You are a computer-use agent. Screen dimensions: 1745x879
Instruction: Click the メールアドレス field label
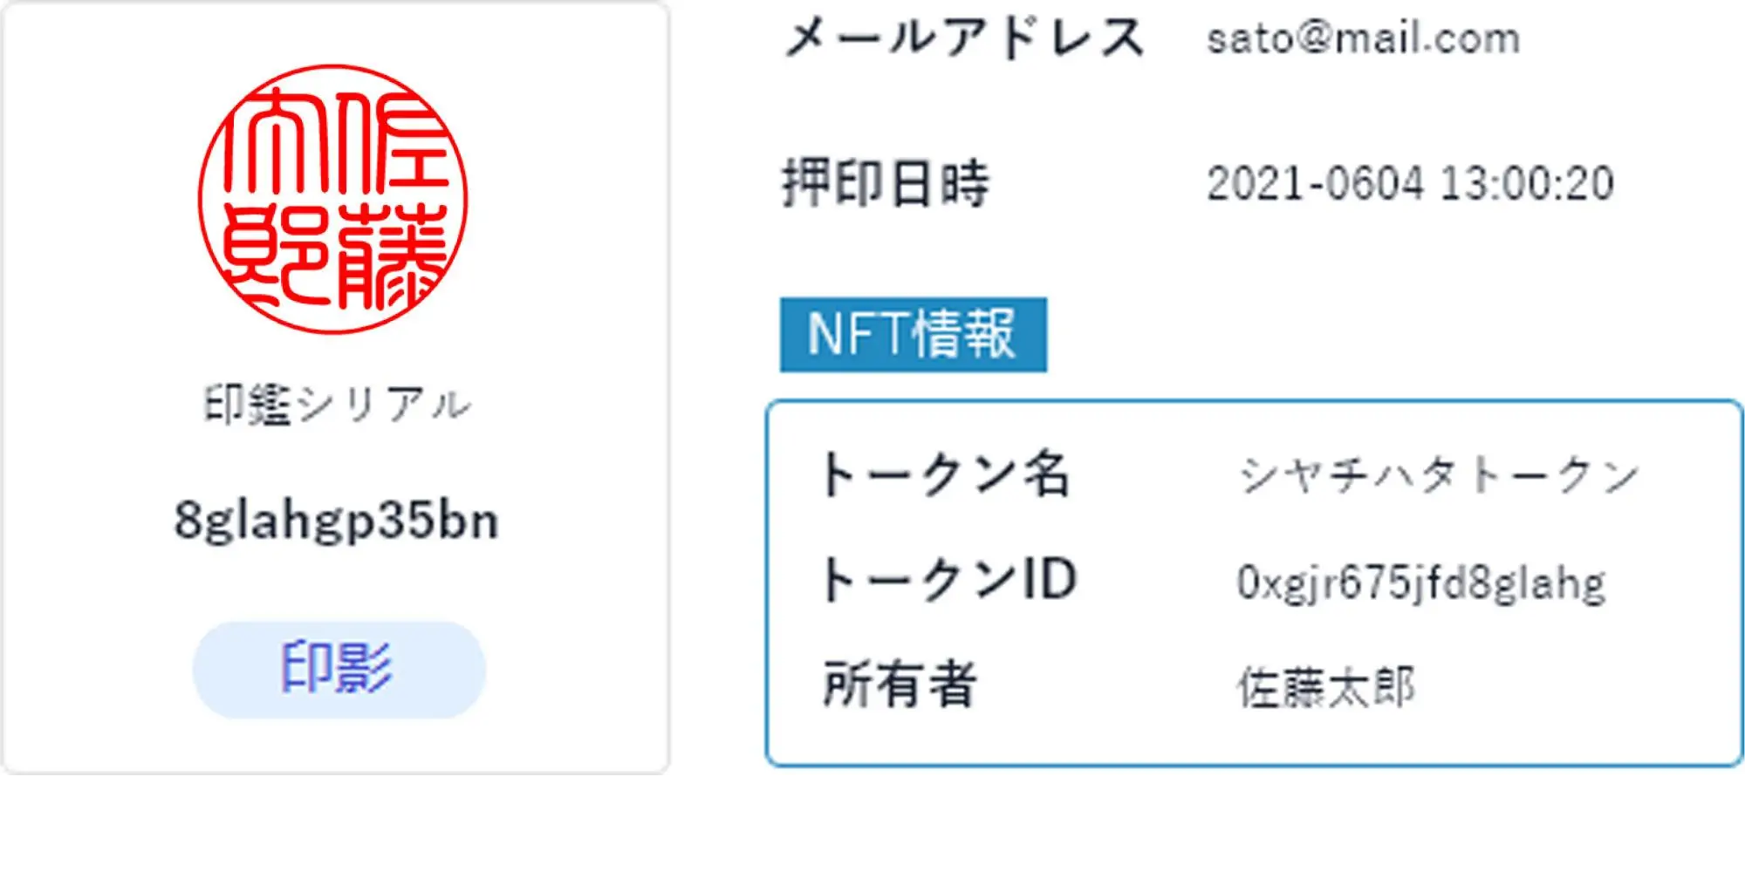pyautogui.click(x=963, y=38)
